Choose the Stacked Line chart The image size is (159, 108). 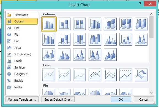(64, 75)
